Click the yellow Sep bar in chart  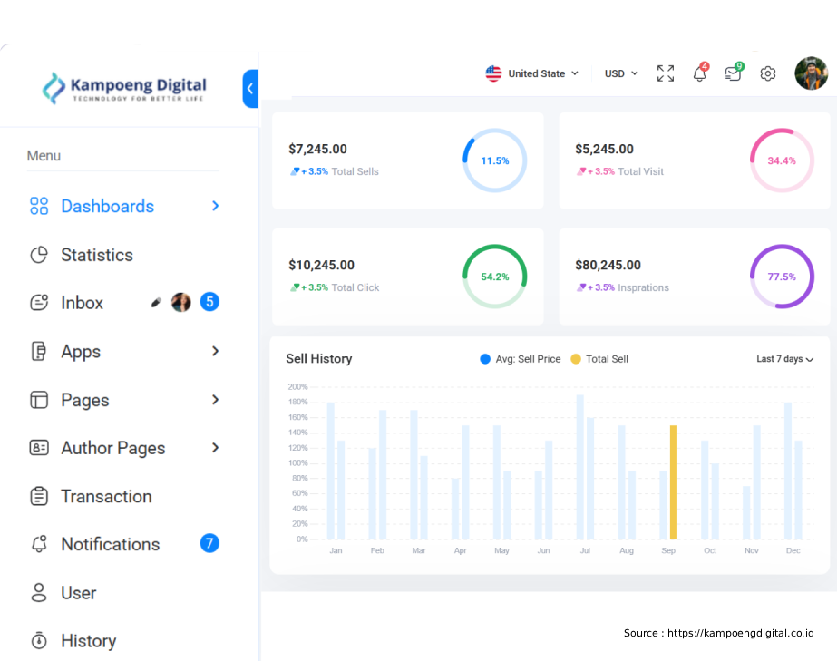(674, 481)
